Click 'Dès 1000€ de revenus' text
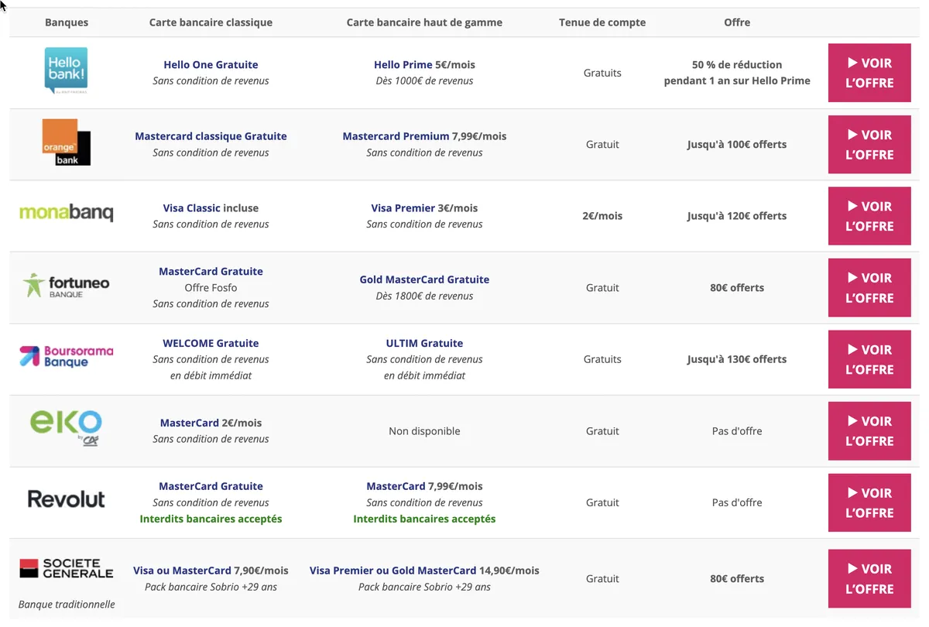This screenshot has width=929, height=627. point(424,81)
